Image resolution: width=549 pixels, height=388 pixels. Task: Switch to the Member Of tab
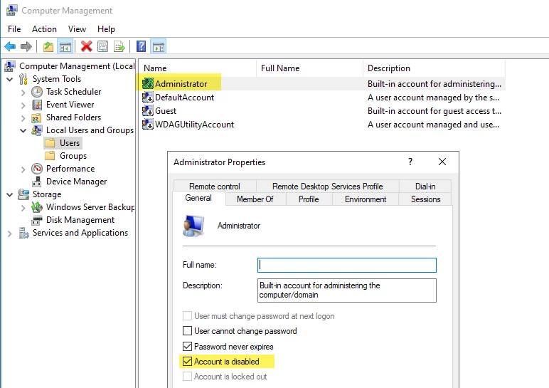255,199
